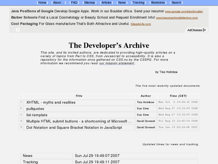218x164 pixels.
Task: Click 'by Tina Holmboe' byline
Action: tap(166, 72)
